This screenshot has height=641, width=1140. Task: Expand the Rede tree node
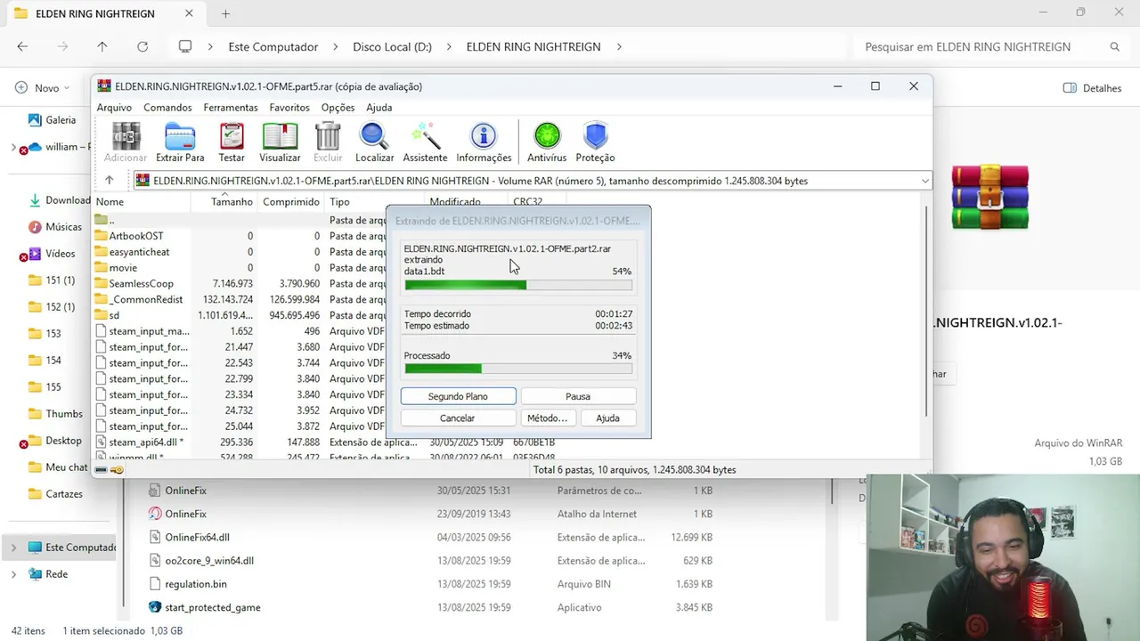tap(13, 574)
